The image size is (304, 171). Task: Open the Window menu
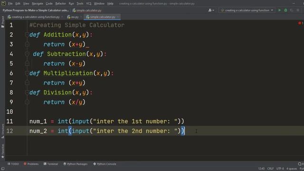tap(99, 3)
